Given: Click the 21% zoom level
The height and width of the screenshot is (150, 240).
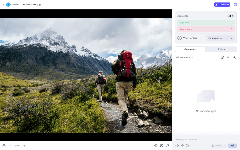Looking at the screenshot, I should tap(17, 146).
